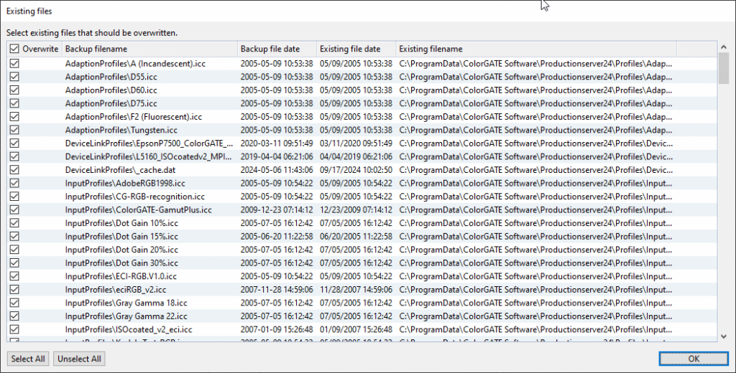Click the scrollbar up arrow
Image resolution: width=736 pixels, height=373 pixels.
(x=724, y=47)
